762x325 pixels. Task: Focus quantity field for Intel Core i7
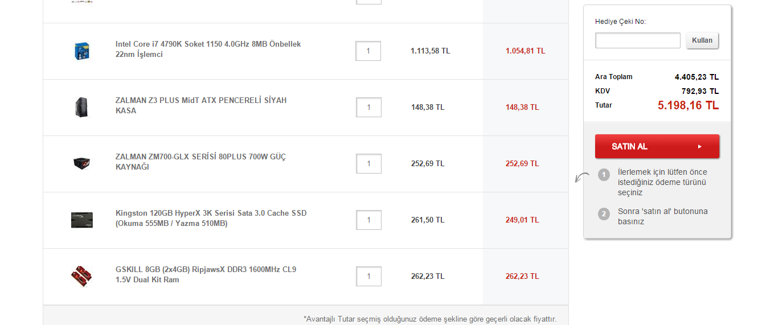coord(368,51)
